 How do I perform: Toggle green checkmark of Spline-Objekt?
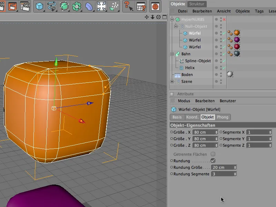224,61
